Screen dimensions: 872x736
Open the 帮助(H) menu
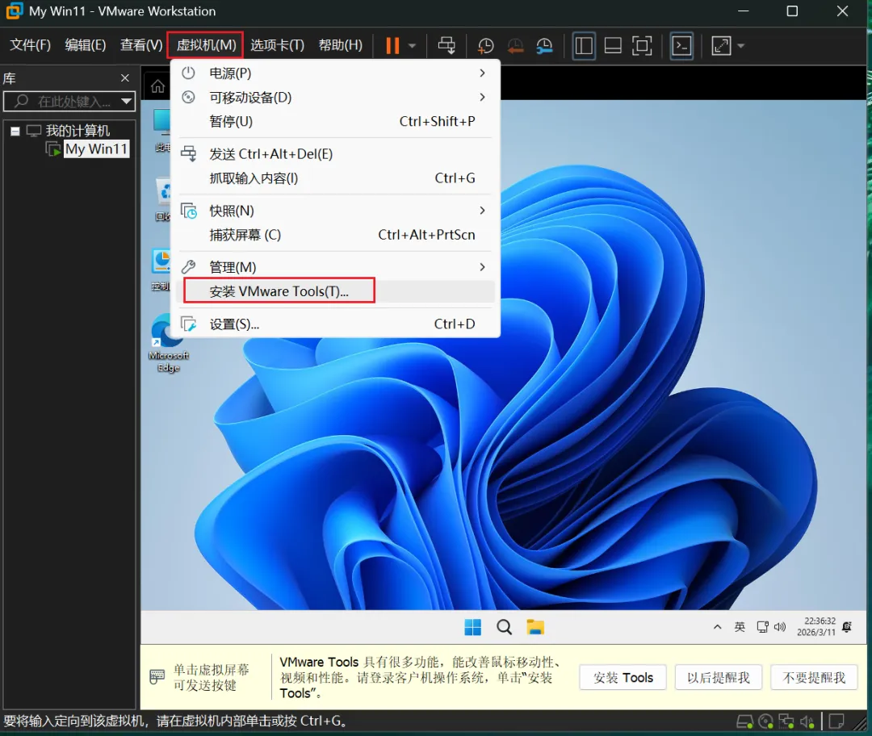pos(341,45)
